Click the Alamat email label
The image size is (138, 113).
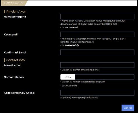[13, 65]
